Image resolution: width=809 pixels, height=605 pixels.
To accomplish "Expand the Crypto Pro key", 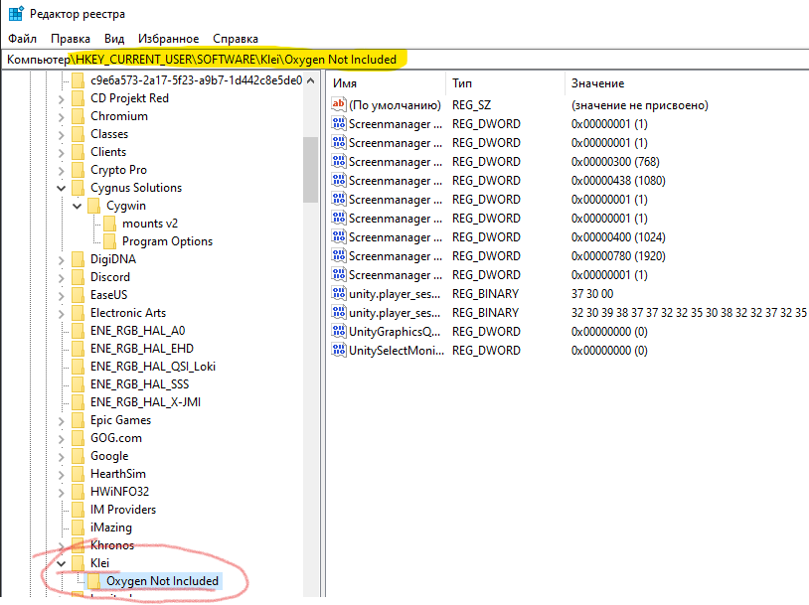I will point(61,171).
